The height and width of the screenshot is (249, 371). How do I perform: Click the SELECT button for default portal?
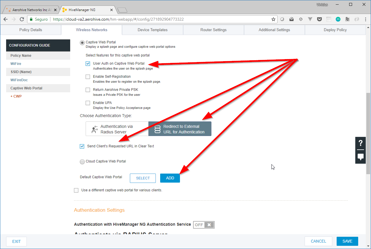143,178
